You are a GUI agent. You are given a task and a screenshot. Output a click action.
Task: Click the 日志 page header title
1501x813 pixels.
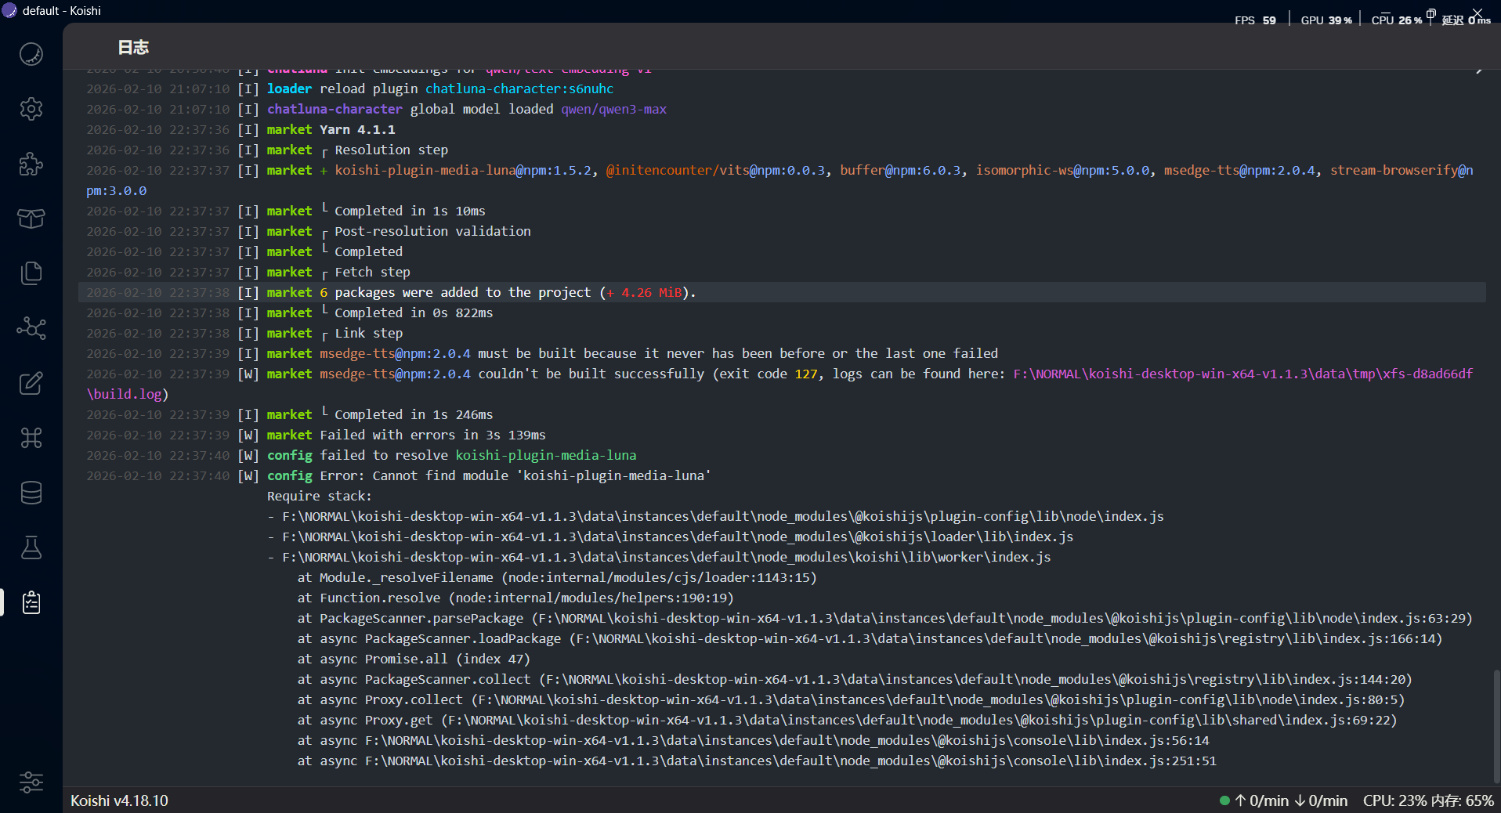pos(133,48)
